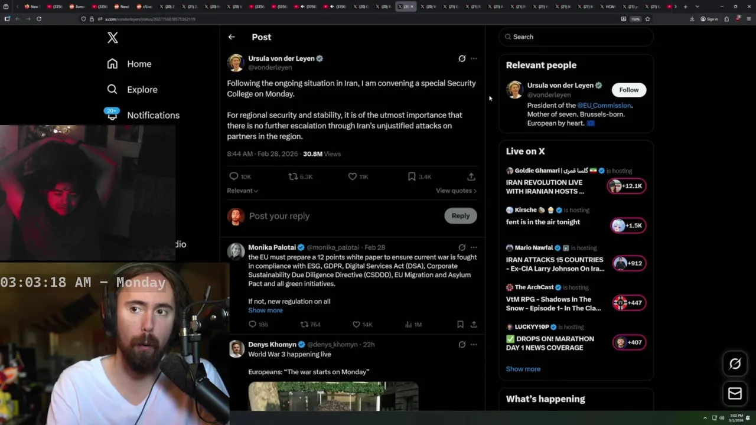Join LUCKYY10P's space with +407
The height and width of the screenshot is (425, 756).
[x=628, y=342]
